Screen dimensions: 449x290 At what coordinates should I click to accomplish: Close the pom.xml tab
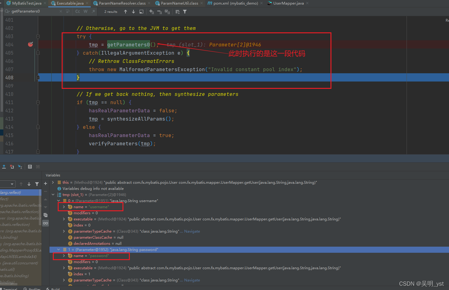coord(261,3)
